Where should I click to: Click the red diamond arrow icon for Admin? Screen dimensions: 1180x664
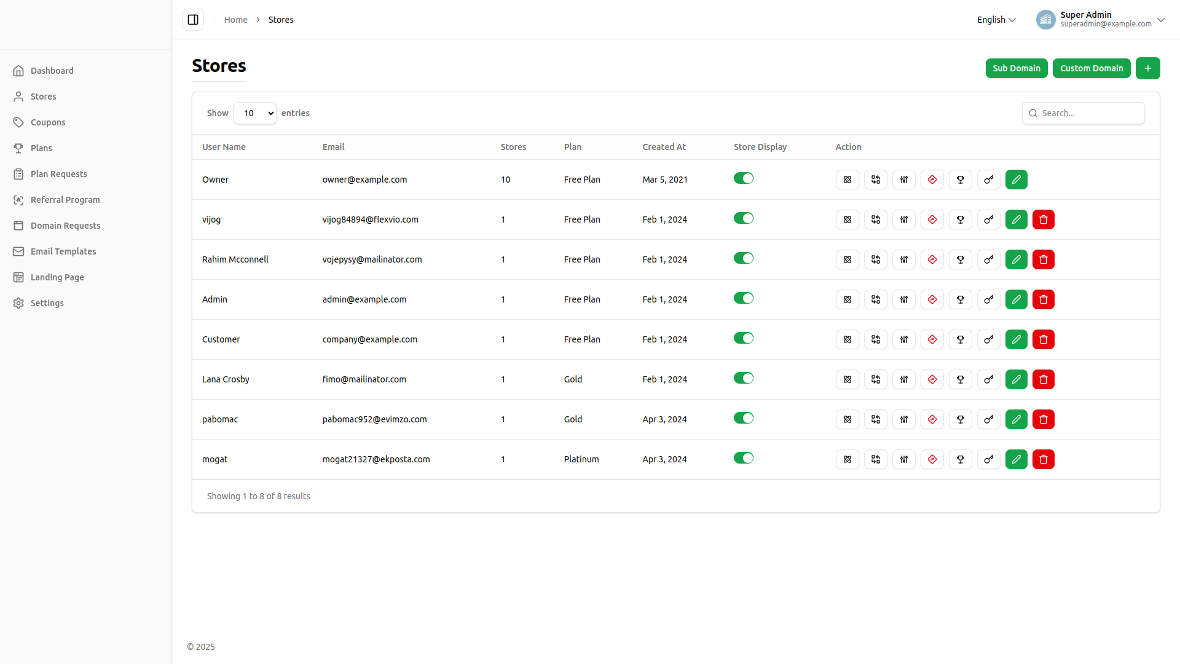coord(932,299)
